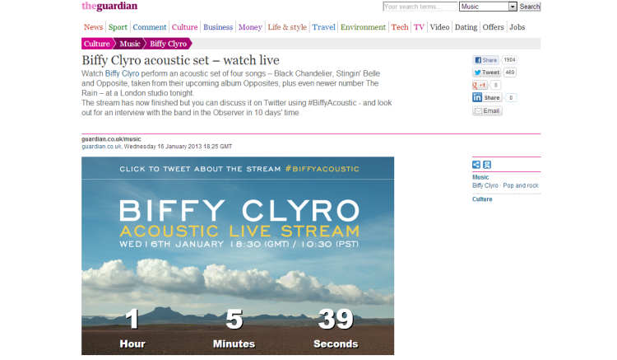
Task: Click Culture breadcrumb
Action: coord(97,44)
